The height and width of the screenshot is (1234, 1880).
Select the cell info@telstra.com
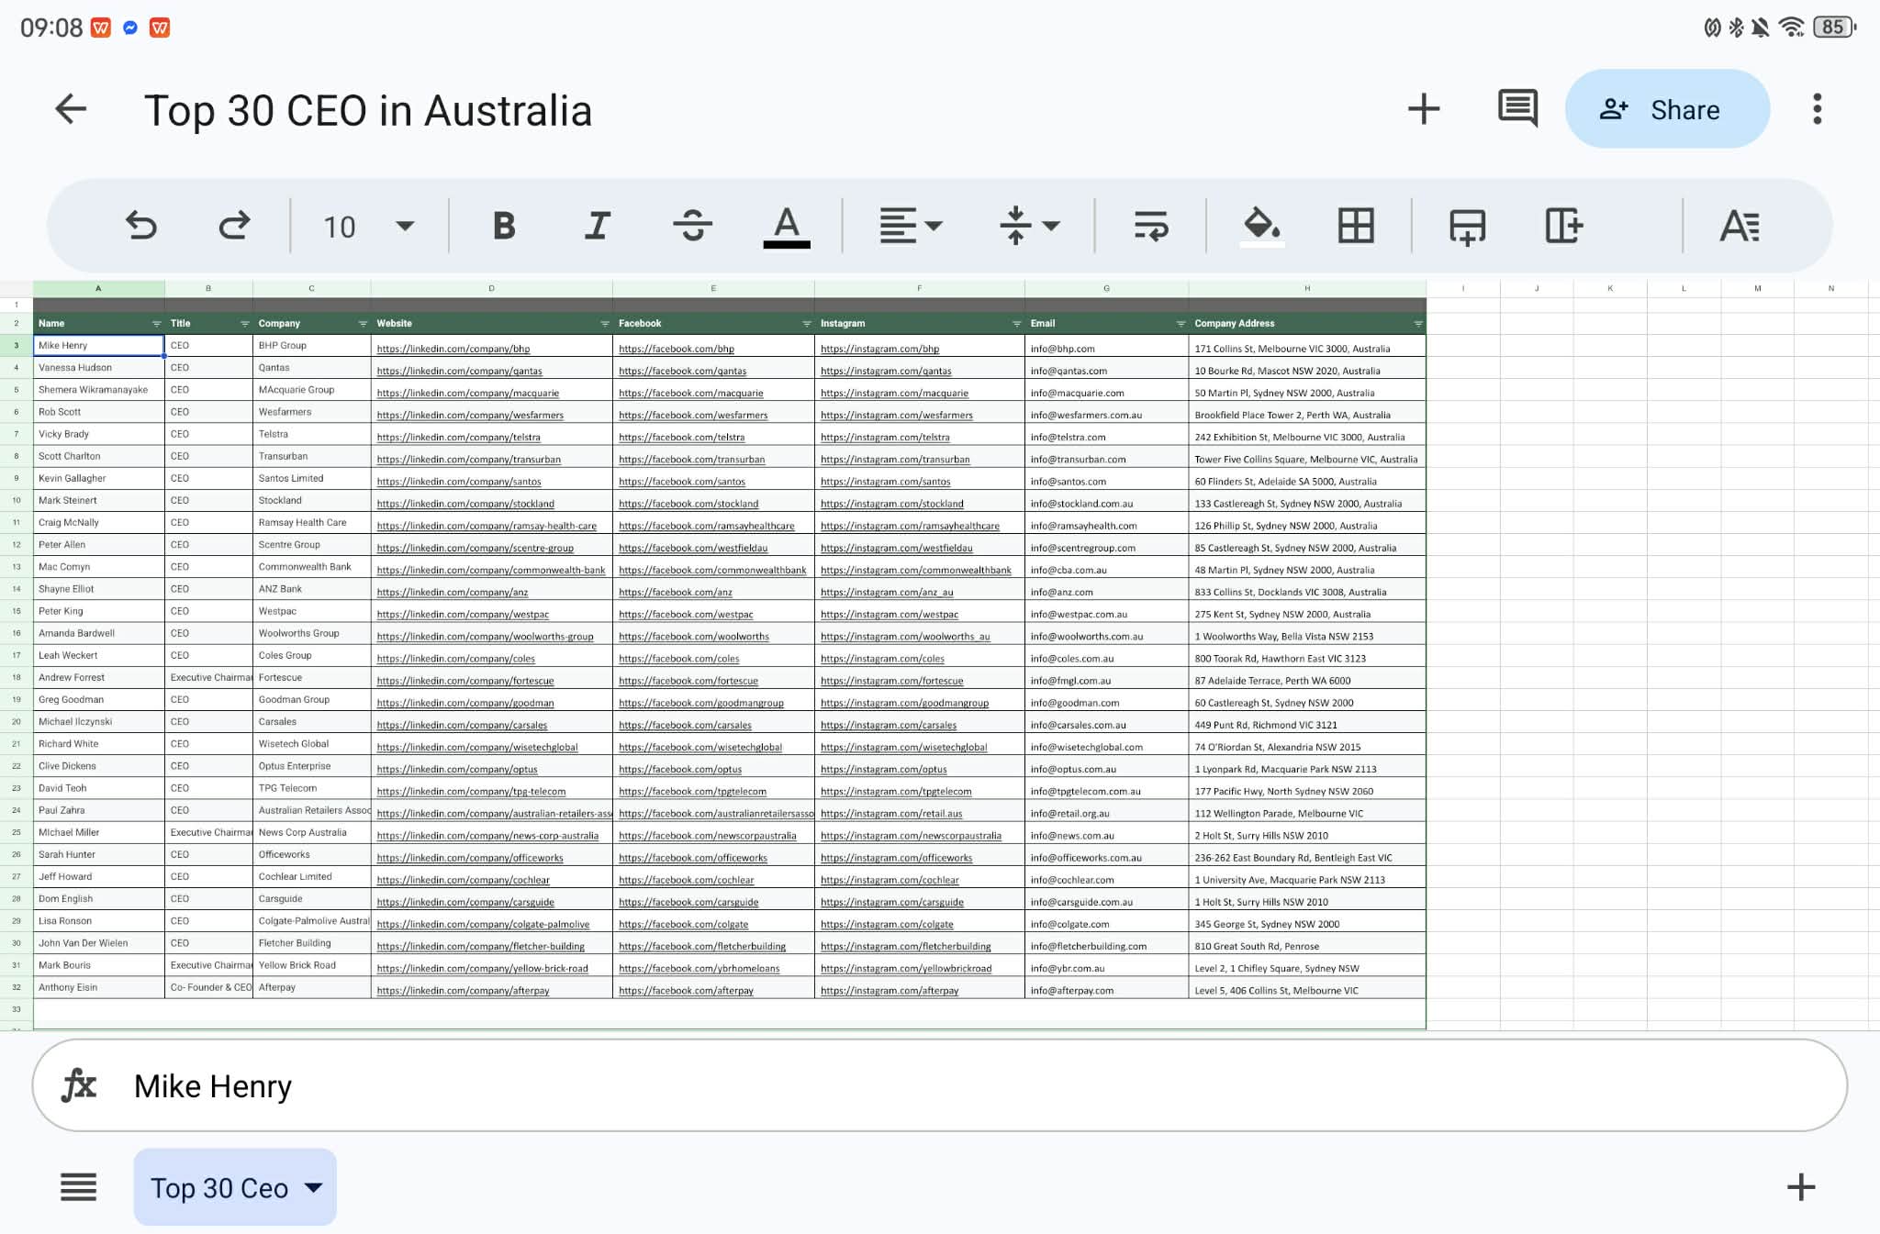coord(1106,434)
